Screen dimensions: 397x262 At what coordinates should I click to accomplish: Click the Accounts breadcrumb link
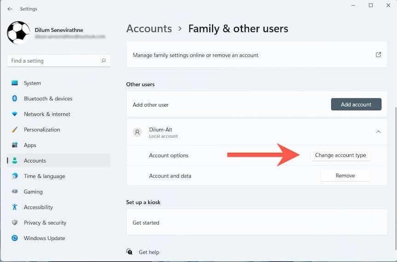pos(149,29)
